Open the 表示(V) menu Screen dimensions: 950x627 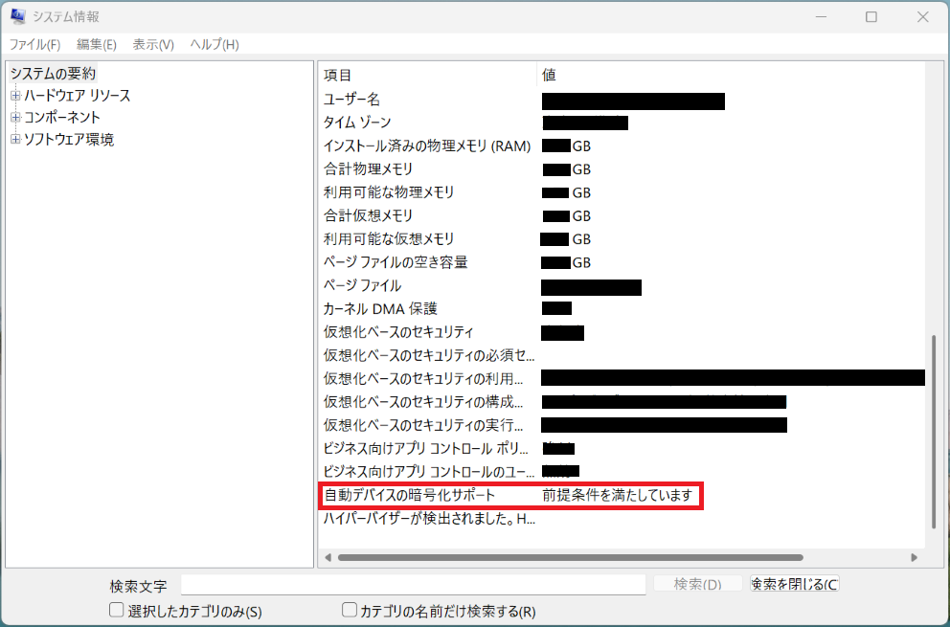pos(153,45)
